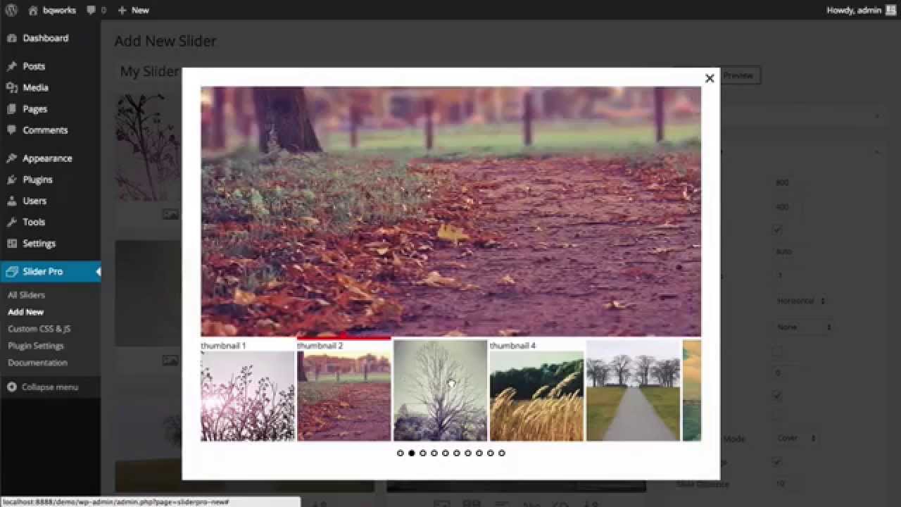The width and height of the screenshot is (901, 507).
Task: Go to seventh slide pagination dot
Action: (468, 453)
